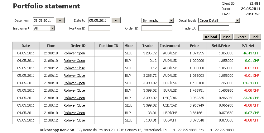Select the Date from text field

(x=44, y=21)
